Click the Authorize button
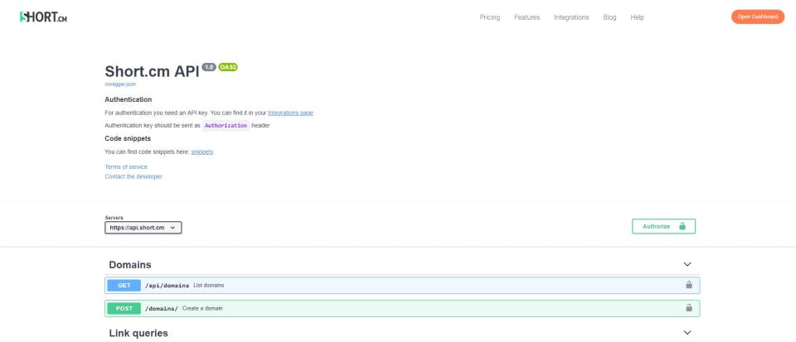 tap(663, 226)
